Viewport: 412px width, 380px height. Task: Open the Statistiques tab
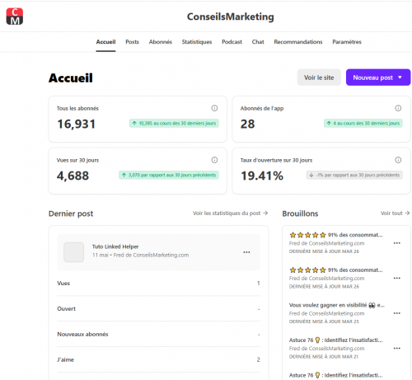[x=197, y=42]
